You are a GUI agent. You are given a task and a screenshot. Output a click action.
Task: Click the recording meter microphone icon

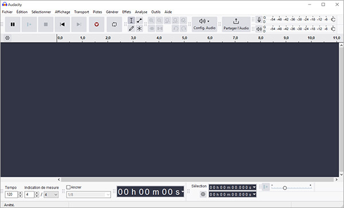coord(259,20)
